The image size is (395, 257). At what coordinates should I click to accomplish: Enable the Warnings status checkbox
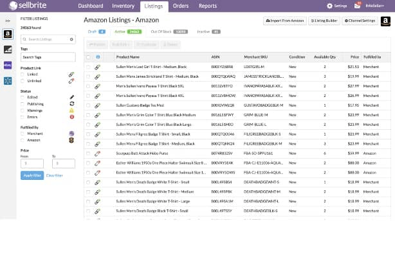pos(23,111)
